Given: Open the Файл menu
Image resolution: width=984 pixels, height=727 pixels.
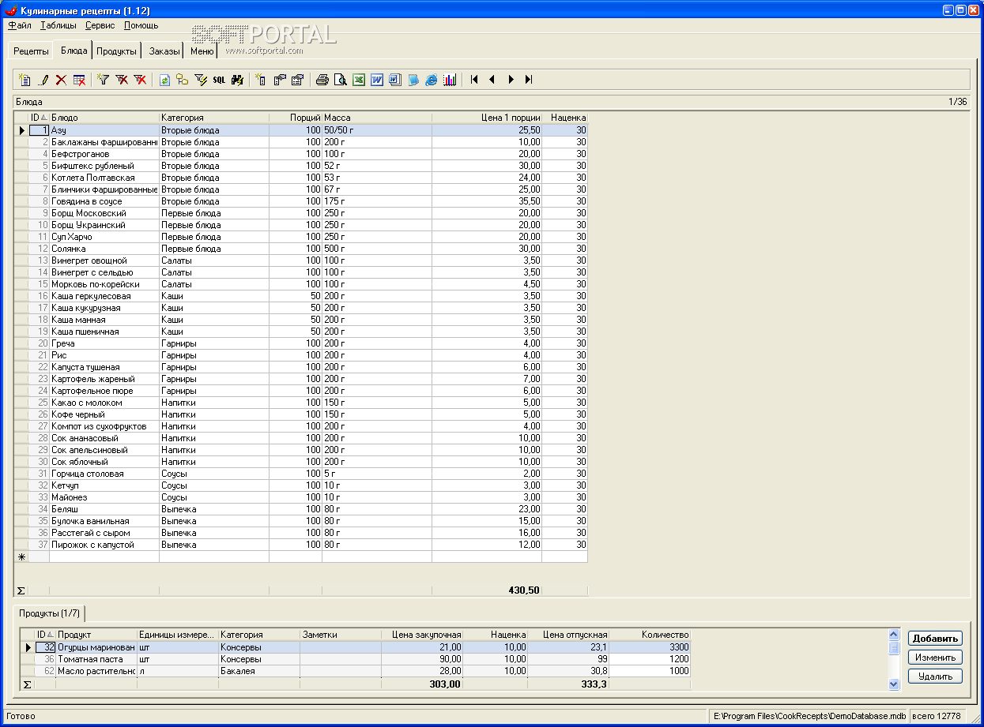Looking at the screenshot, I should click(20, 25).
